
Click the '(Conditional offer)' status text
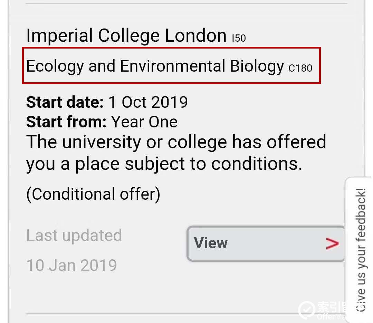tap(93, 195)
